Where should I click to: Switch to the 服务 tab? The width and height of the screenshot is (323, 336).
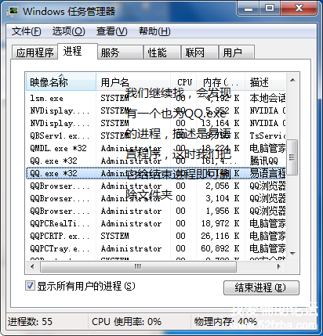(120, 52)
